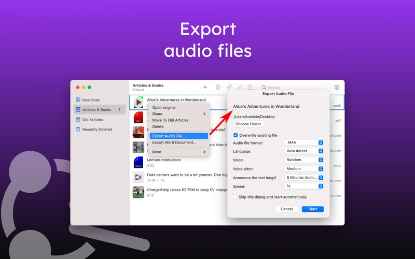Image resolution: width=415 pixels, height=259 pixels.
Task: Click the Recently Deleted trash icon
Action: click(x=78, y=129)
